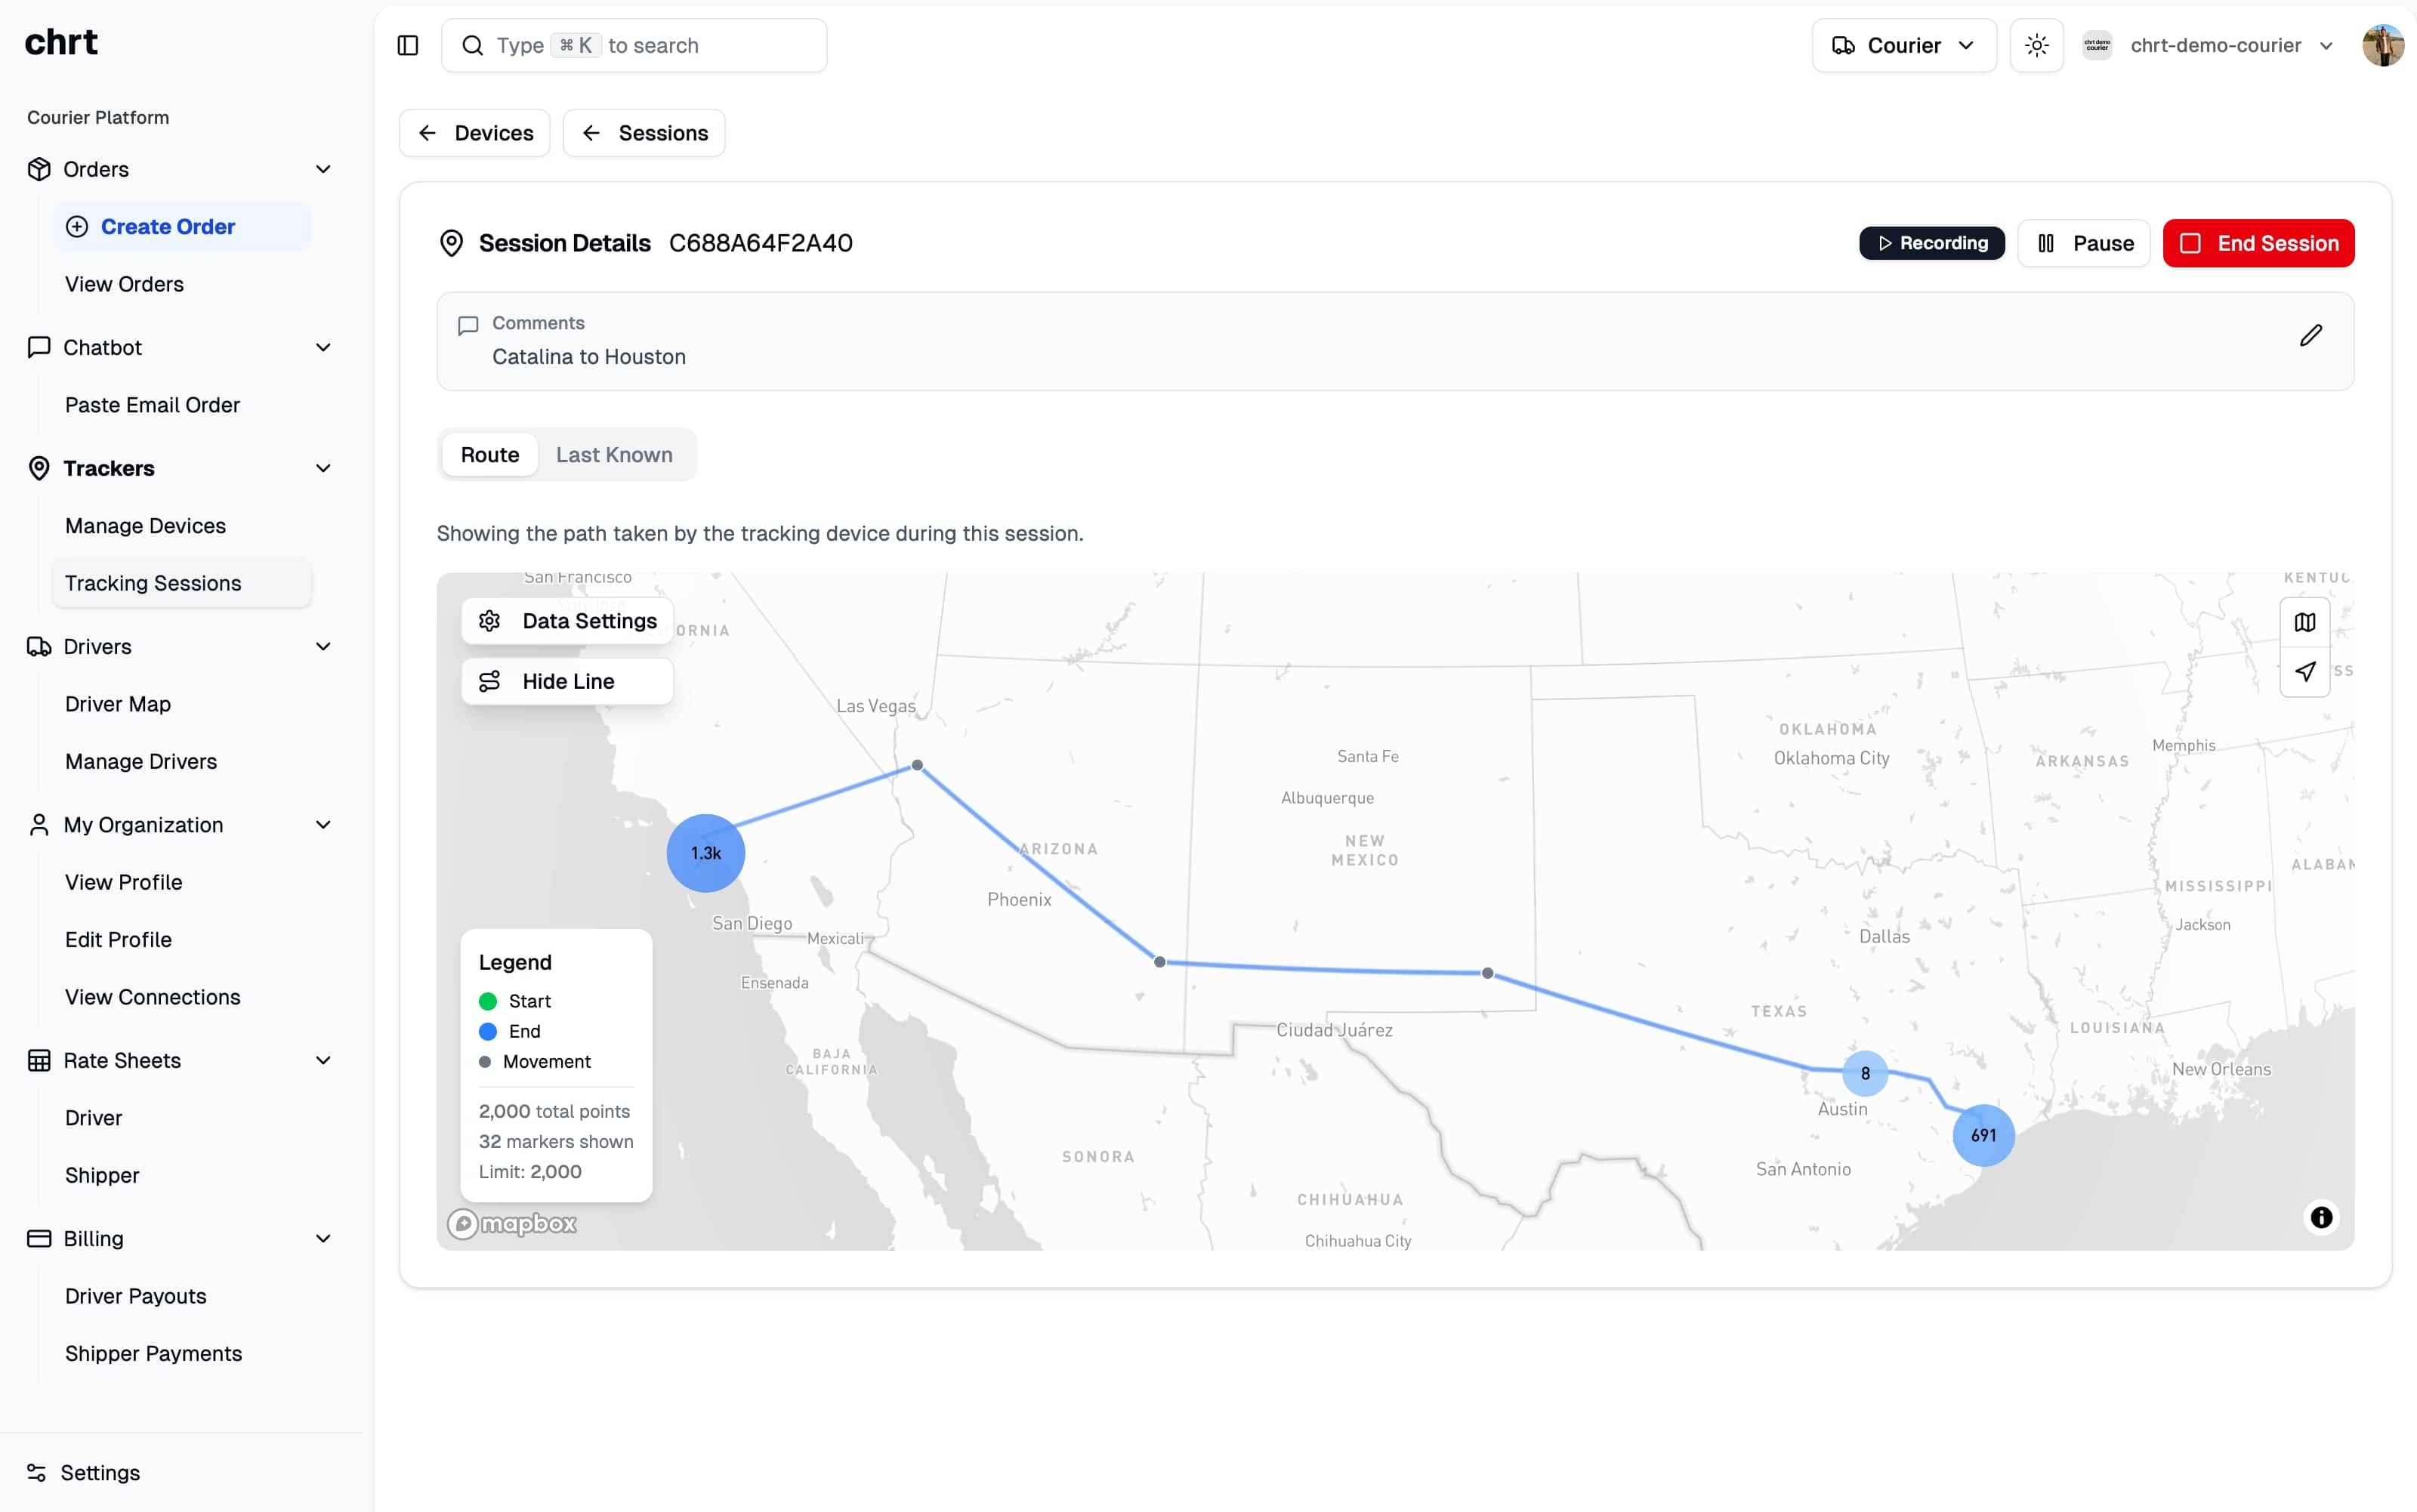Click the info icon in the map corner
The image size is (2417, 1512).
(2320, 1217)
